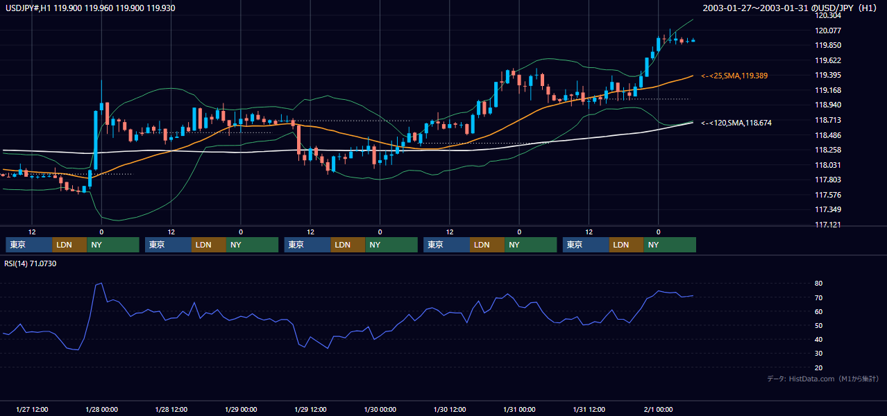Select RSI scale level 60

point(819,311)
